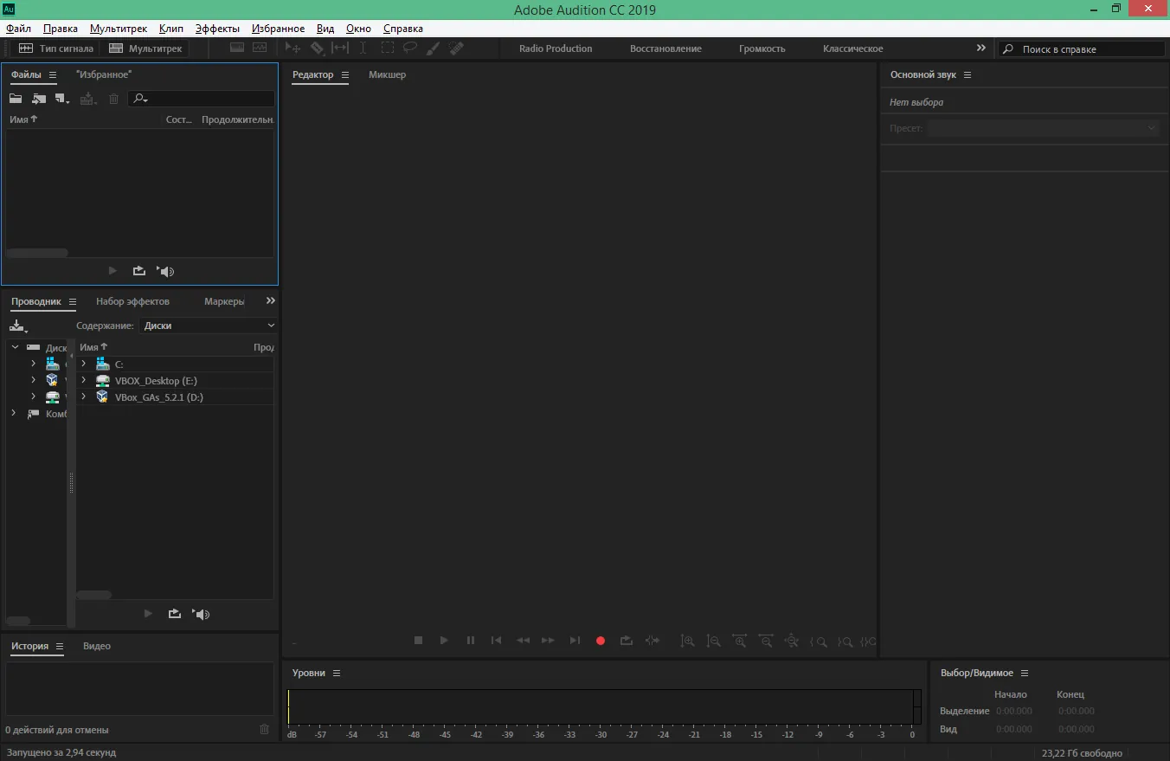
Task: Expand the C: drive in list
Action: pyautogui.click(x=84, y=364)
